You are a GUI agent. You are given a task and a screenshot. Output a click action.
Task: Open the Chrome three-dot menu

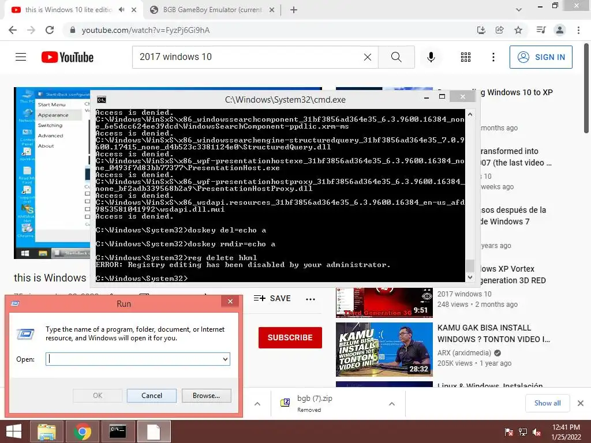click(x=578, y=30)
